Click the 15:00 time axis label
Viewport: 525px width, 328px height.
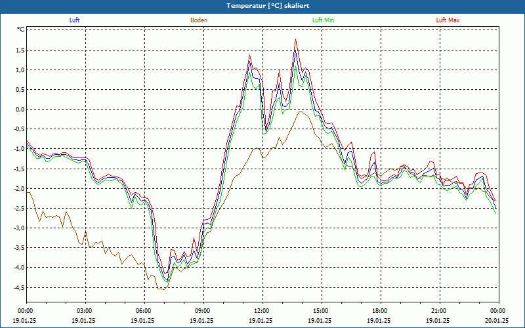coord(322,311)
